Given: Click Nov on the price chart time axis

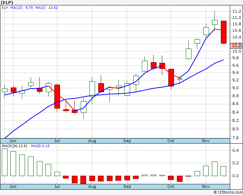Looking at the screenshot, I should 205,141.
